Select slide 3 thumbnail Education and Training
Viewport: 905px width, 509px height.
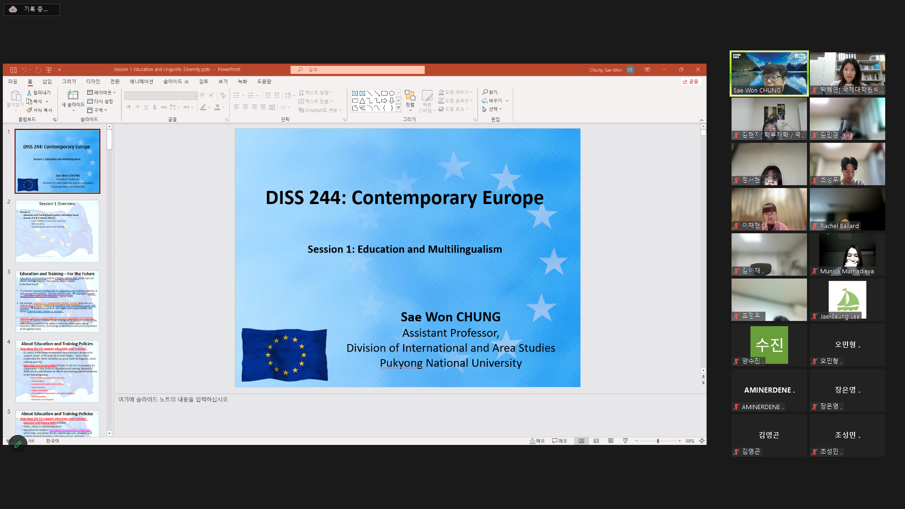(58, 301)
